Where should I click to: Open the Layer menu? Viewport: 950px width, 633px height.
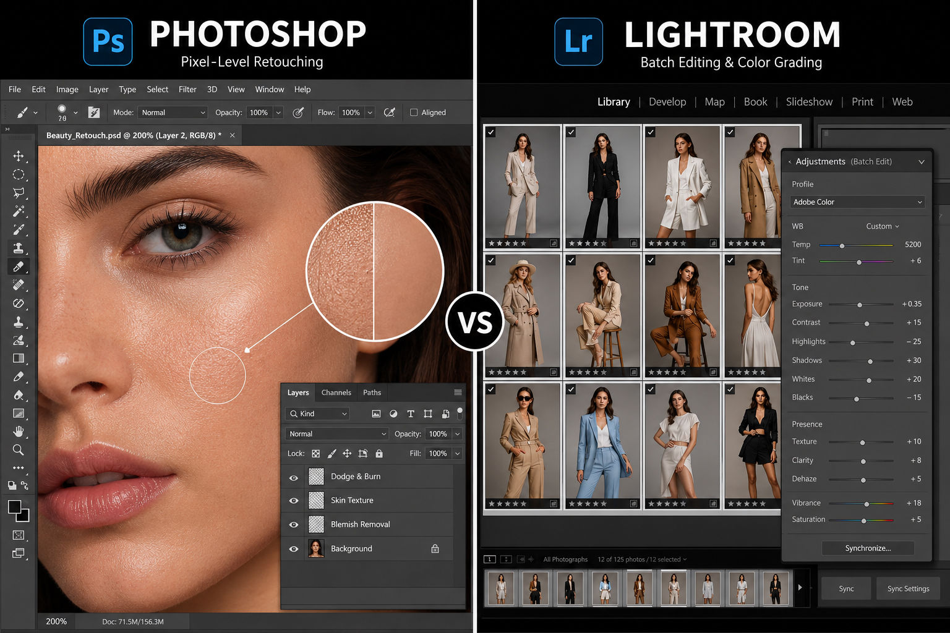pos(98,89)
